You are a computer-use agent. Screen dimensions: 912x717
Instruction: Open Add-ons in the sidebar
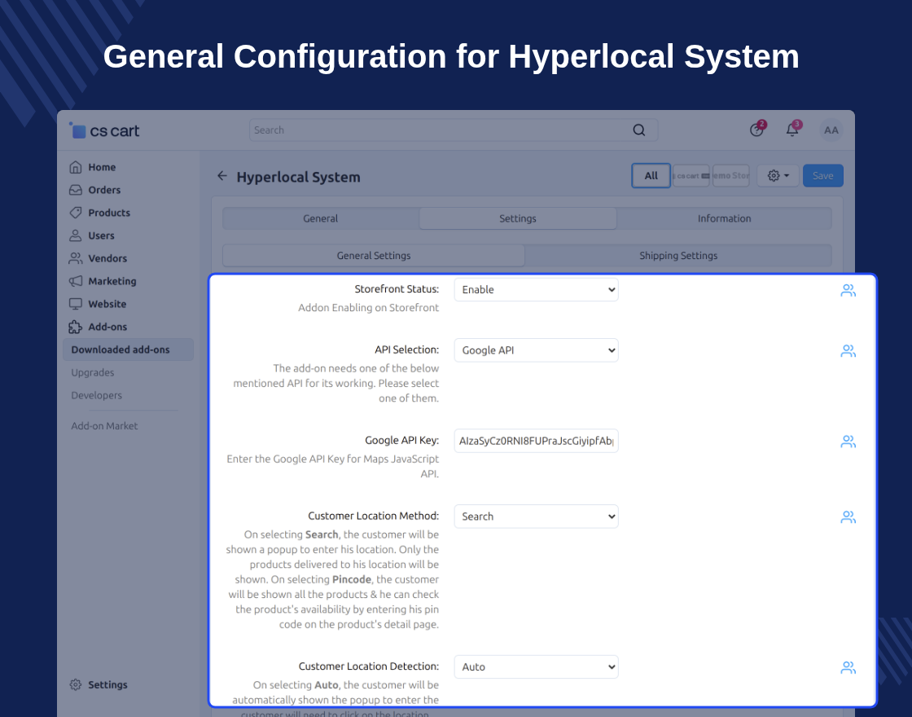(x=107, y=327)
